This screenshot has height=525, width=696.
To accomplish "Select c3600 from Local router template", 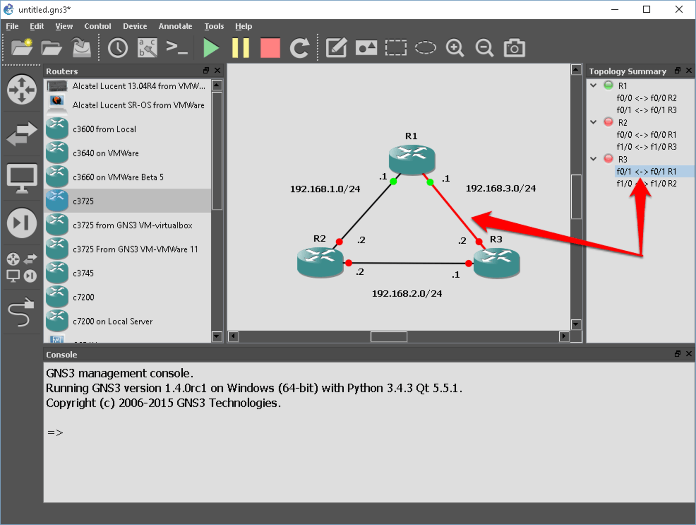I will 128,129.
